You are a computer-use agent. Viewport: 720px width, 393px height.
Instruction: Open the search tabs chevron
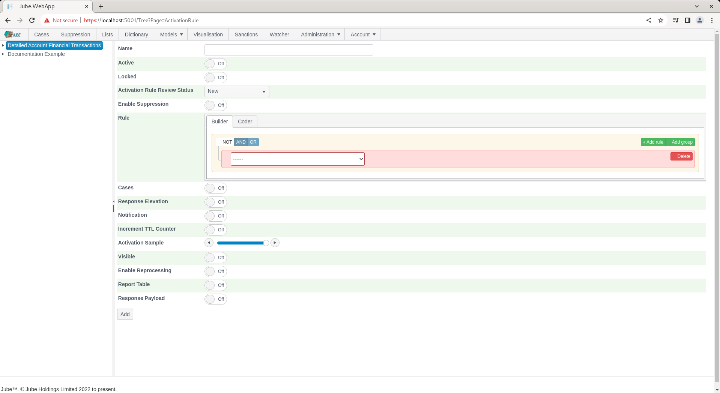[697, 6]
